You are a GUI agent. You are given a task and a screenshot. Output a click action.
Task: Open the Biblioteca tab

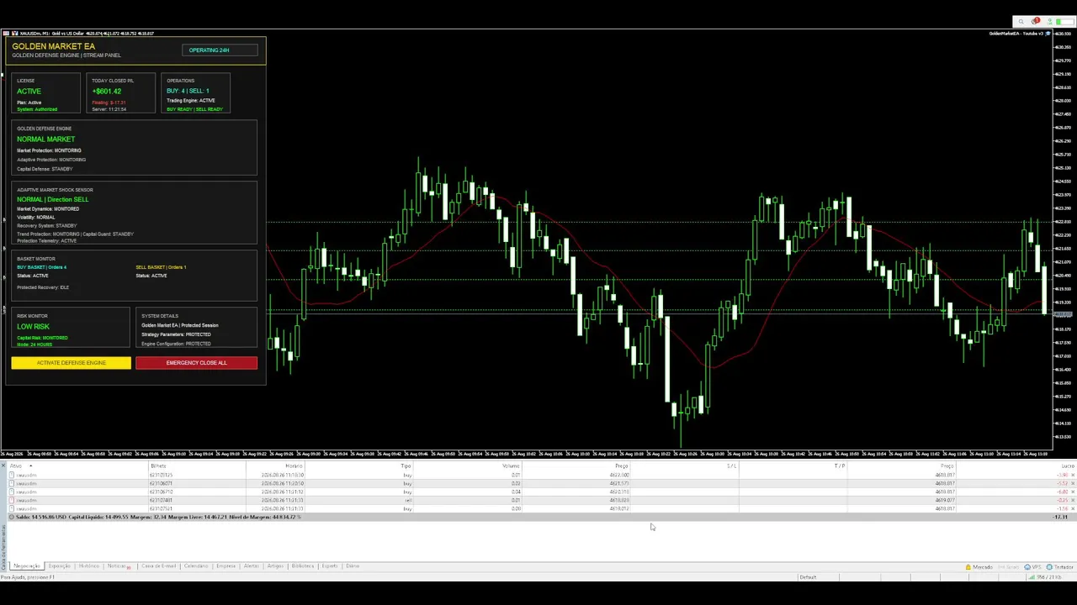tap(302, 566)
